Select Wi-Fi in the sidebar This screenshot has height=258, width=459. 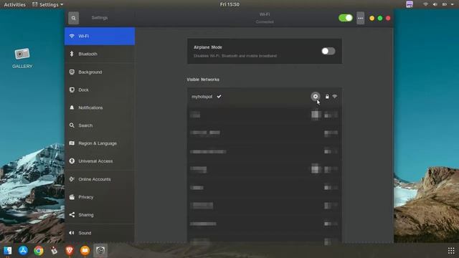pos(100,36)
